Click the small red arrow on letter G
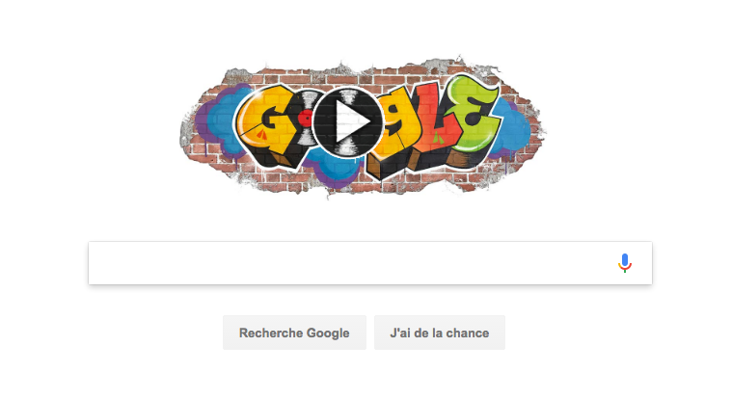Viewport: 732px width, 400px height. (x=261, y=135)
